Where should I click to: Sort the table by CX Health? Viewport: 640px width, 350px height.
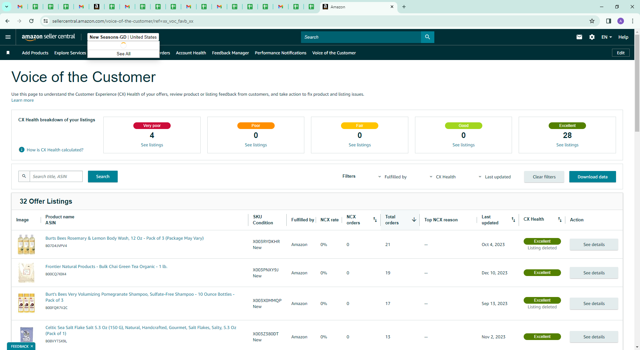[560, 220]
